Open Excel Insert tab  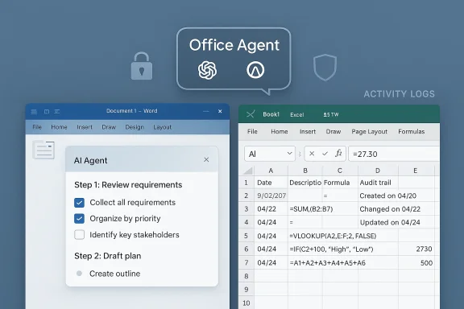point(308,132)
